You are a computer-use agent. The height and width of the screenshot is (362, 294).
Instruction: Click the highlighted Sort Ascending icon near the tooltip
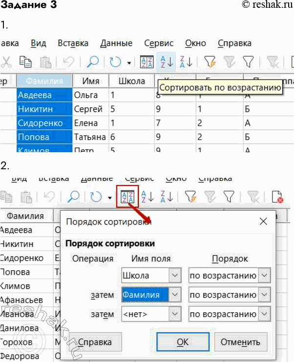coord(167,62)
